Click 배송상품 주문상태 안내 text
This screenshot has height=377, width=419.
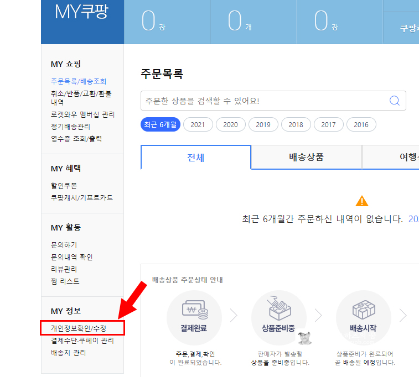coord(188,280)
